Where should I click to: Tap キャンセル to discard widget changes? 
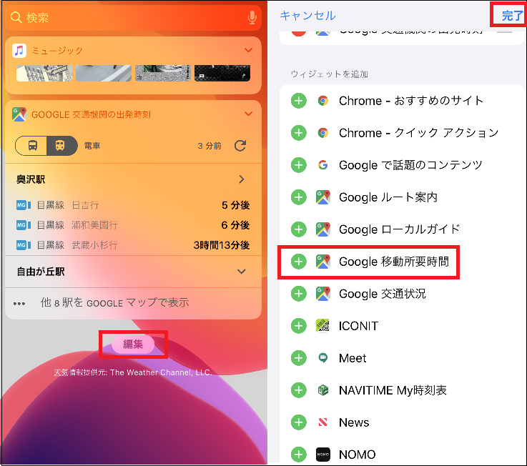(307, 16)
